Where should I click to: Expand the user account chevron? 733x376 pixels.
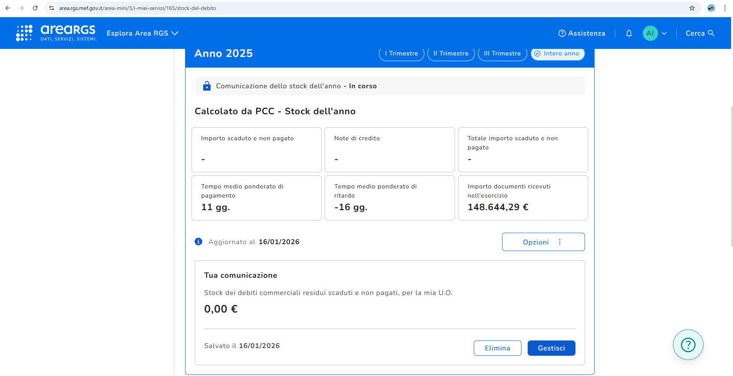pyautogui.click(x=664, y=33)
